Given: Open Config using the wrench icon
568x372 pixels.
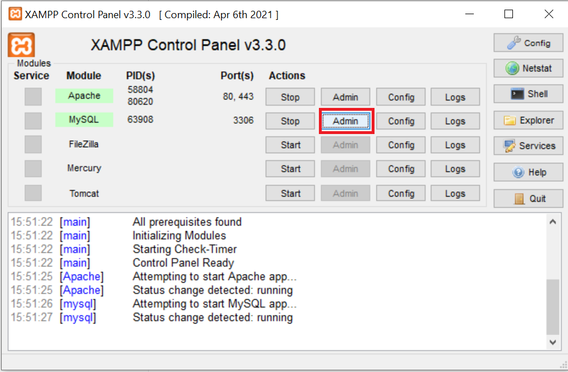Looking at the screenshot, I should 528,43.
